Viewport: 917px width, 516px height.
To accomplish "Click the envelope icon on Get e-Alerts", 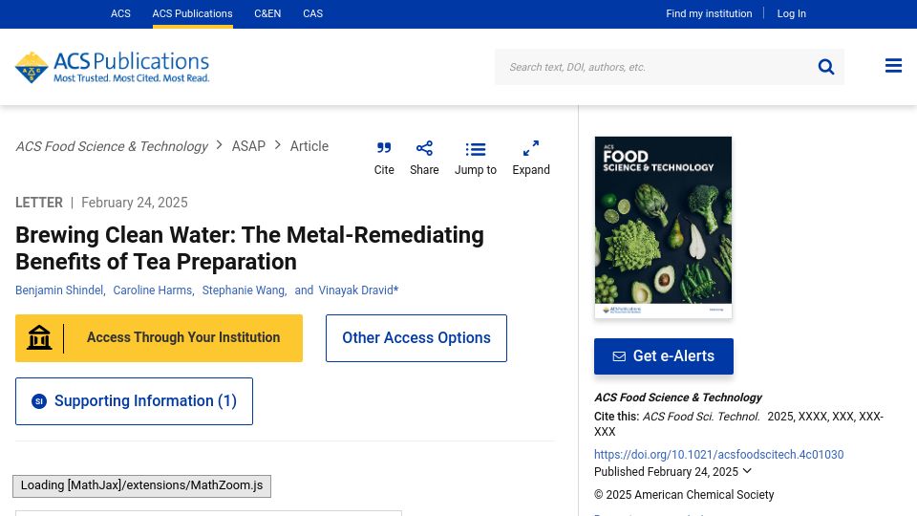I will pyautogui.click(x=619, y=356).
